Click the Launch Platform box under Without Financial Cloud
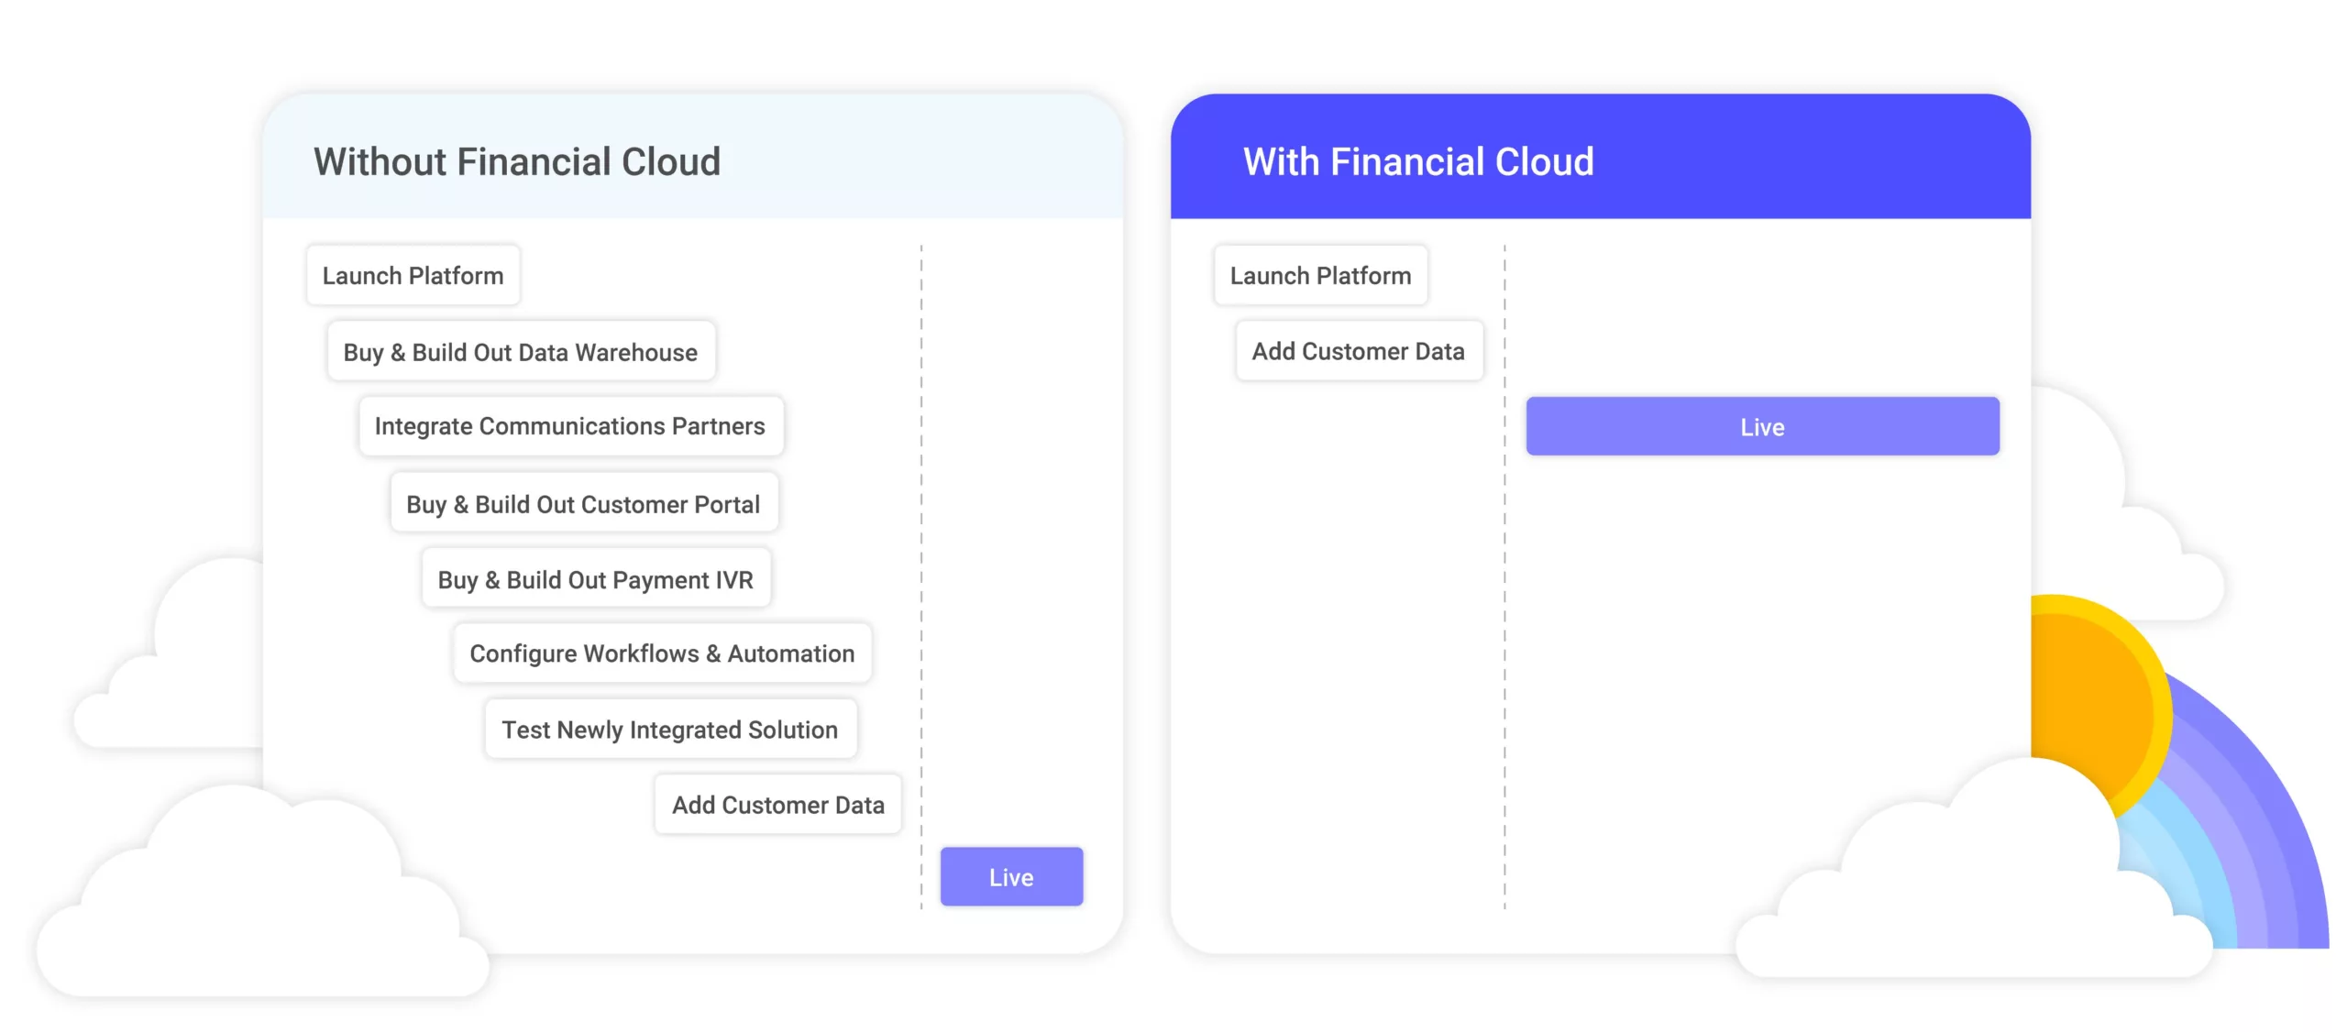This screenshot has height=1032, width=2347. pos(413,275)
